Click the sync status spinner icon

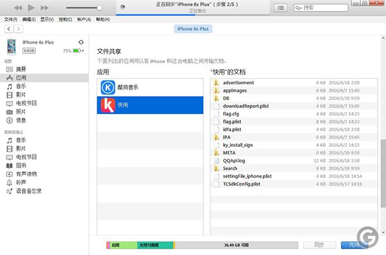coord(122,7)
